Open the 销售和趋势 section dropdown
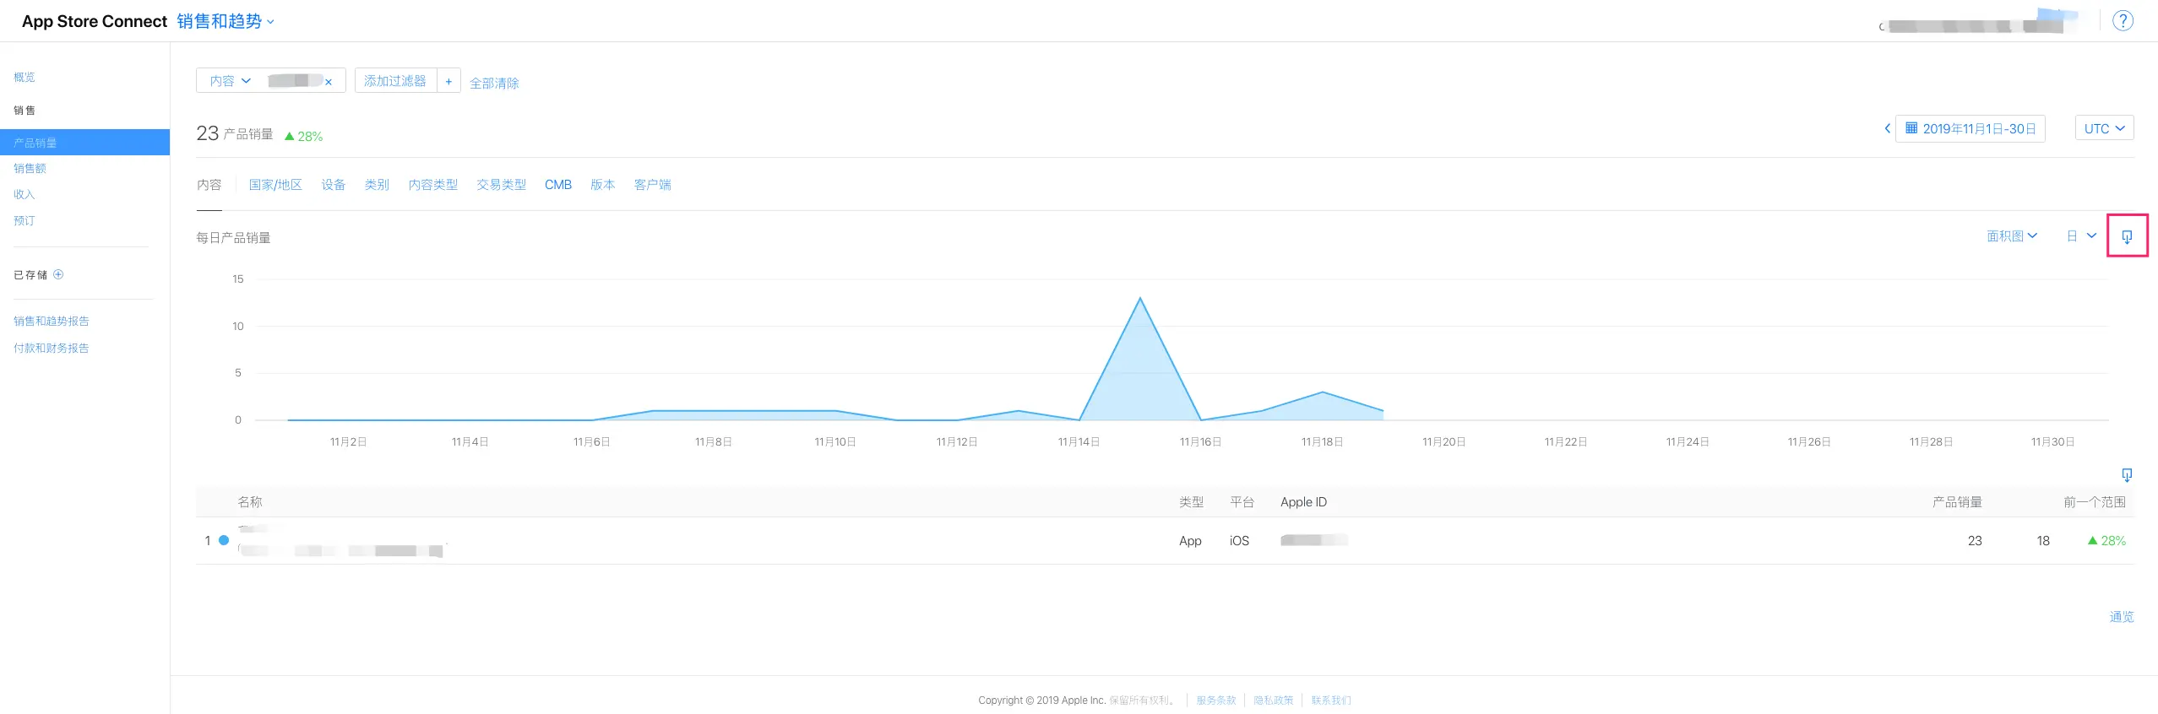 226,21
